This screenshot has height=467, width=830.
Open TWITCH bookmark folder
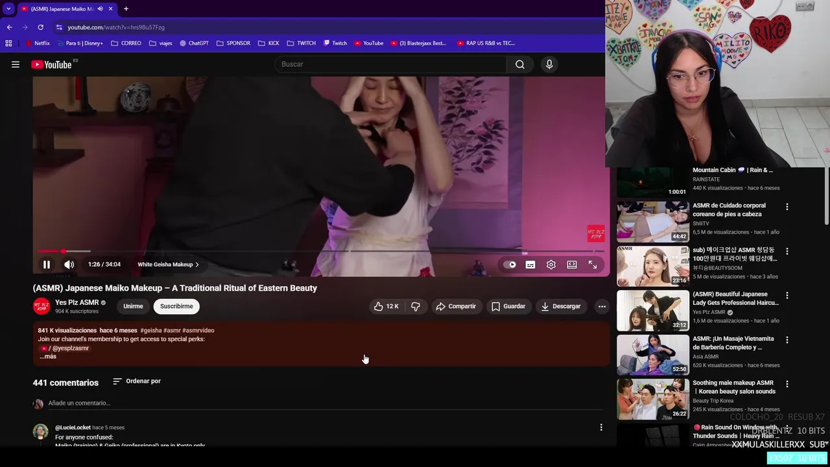coord(302,43)
